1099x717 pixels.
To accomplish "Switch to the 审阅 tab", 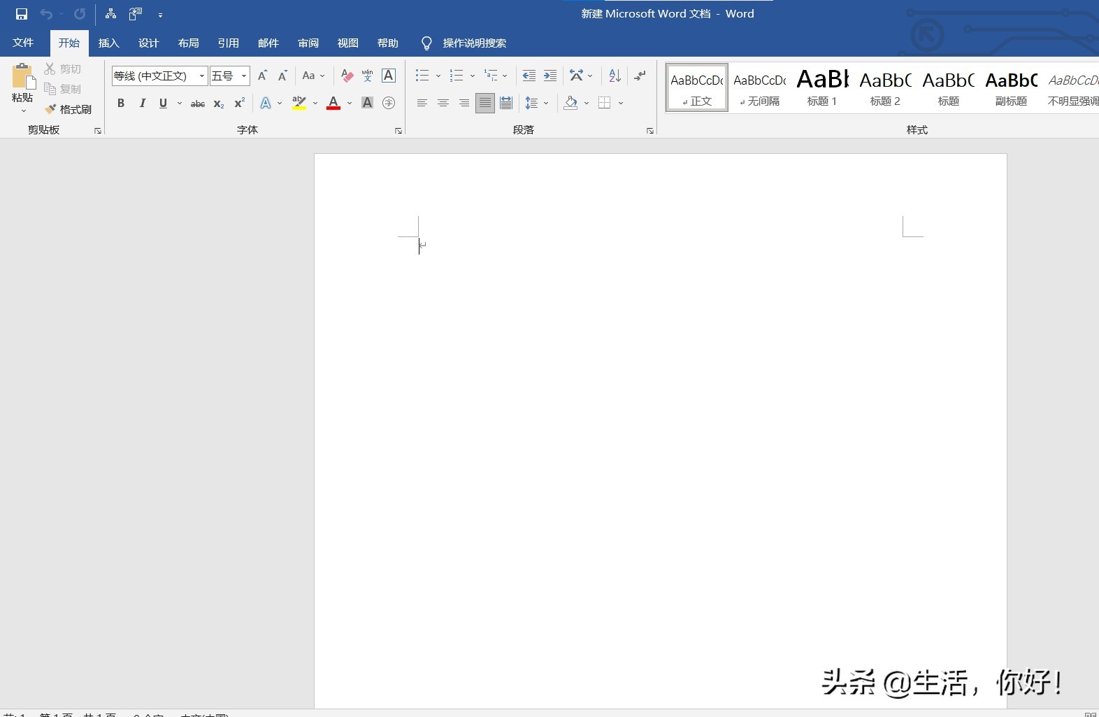I will tap(308, 43).
